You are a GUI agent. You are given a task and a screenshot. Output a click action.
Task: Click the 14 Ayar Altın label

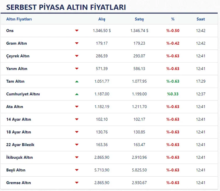pyautogui.click(x=18, y=119)
